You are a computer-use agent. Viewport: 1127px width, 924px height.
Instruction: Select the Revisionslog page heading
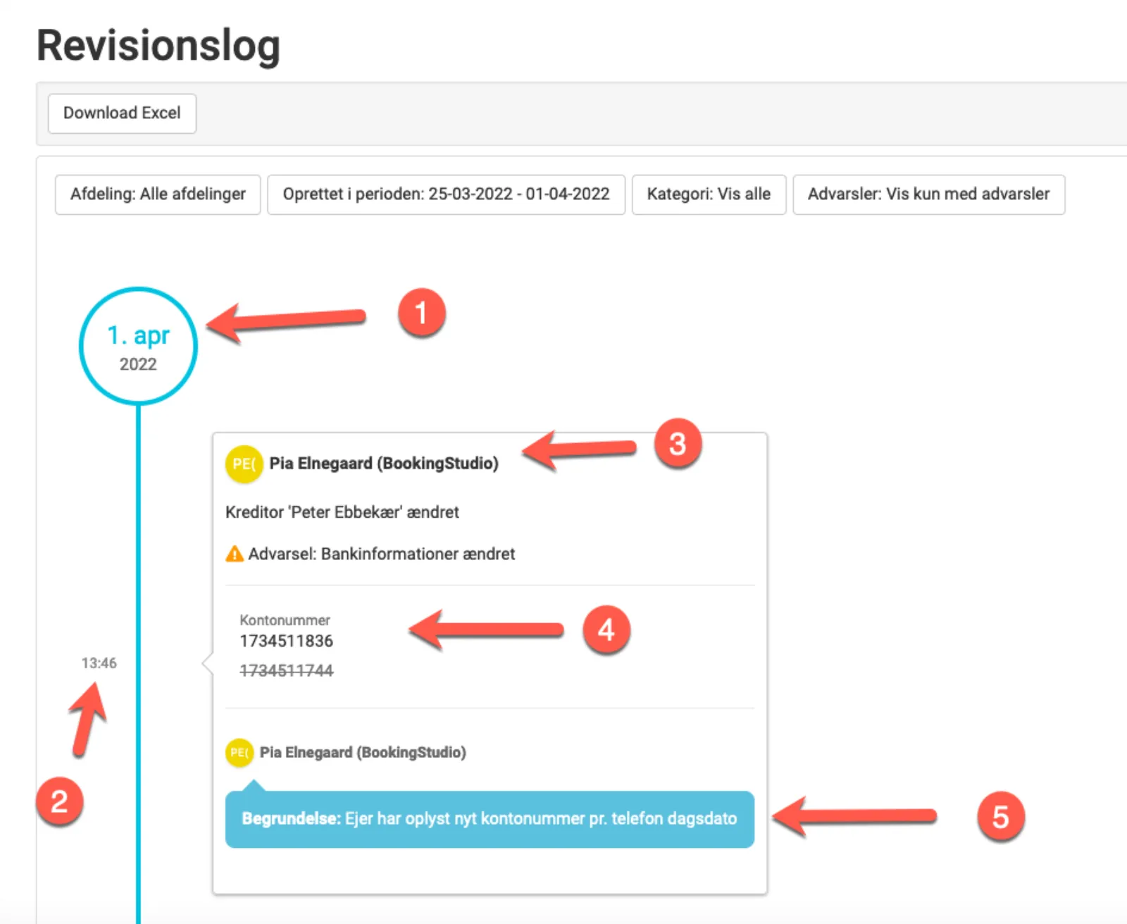[x=158, y=44]
